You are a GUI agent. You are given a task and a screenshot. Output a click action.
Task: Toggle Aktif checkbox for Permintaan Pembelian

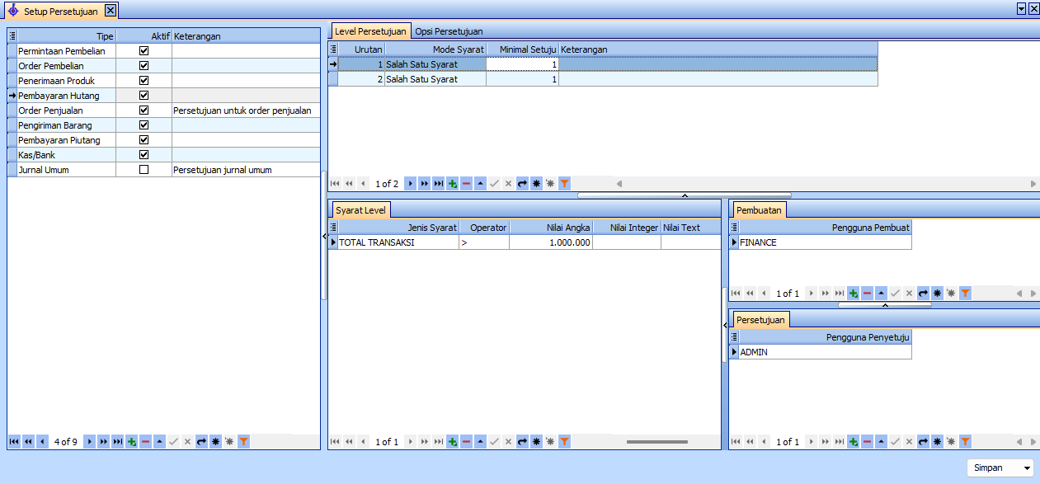[x=144, y=51]
